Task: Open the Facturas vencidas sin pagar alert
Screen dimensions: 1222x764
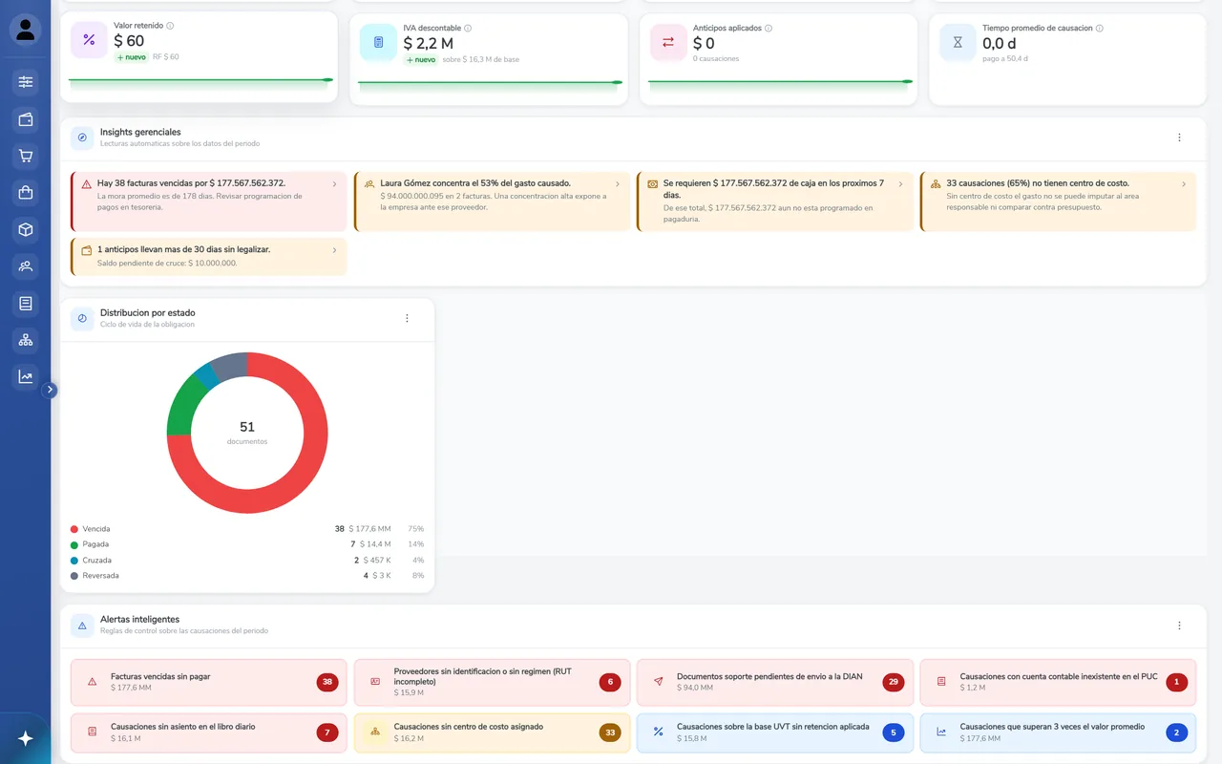Action: [209, 682]
